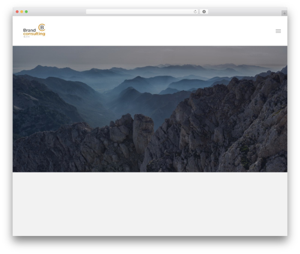Open the hamburger menu icon
The height and width of the screenshot is (254, 300).
(278, 31)
